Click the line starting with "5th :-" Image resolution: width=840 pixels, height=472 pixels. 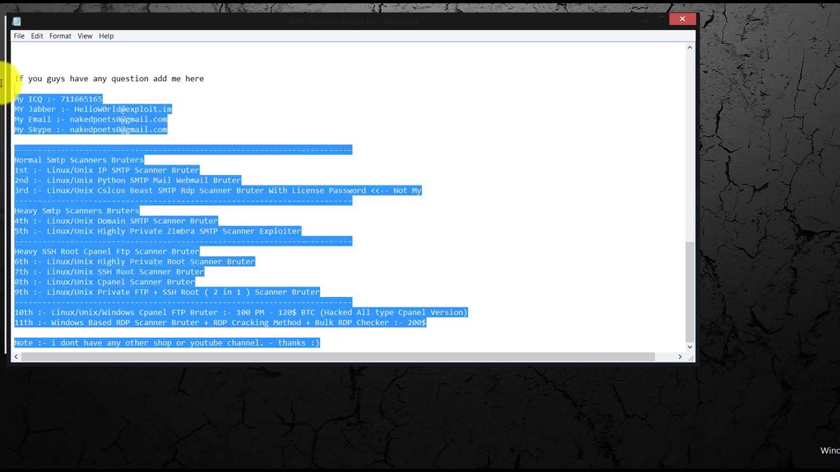(157, 231)
